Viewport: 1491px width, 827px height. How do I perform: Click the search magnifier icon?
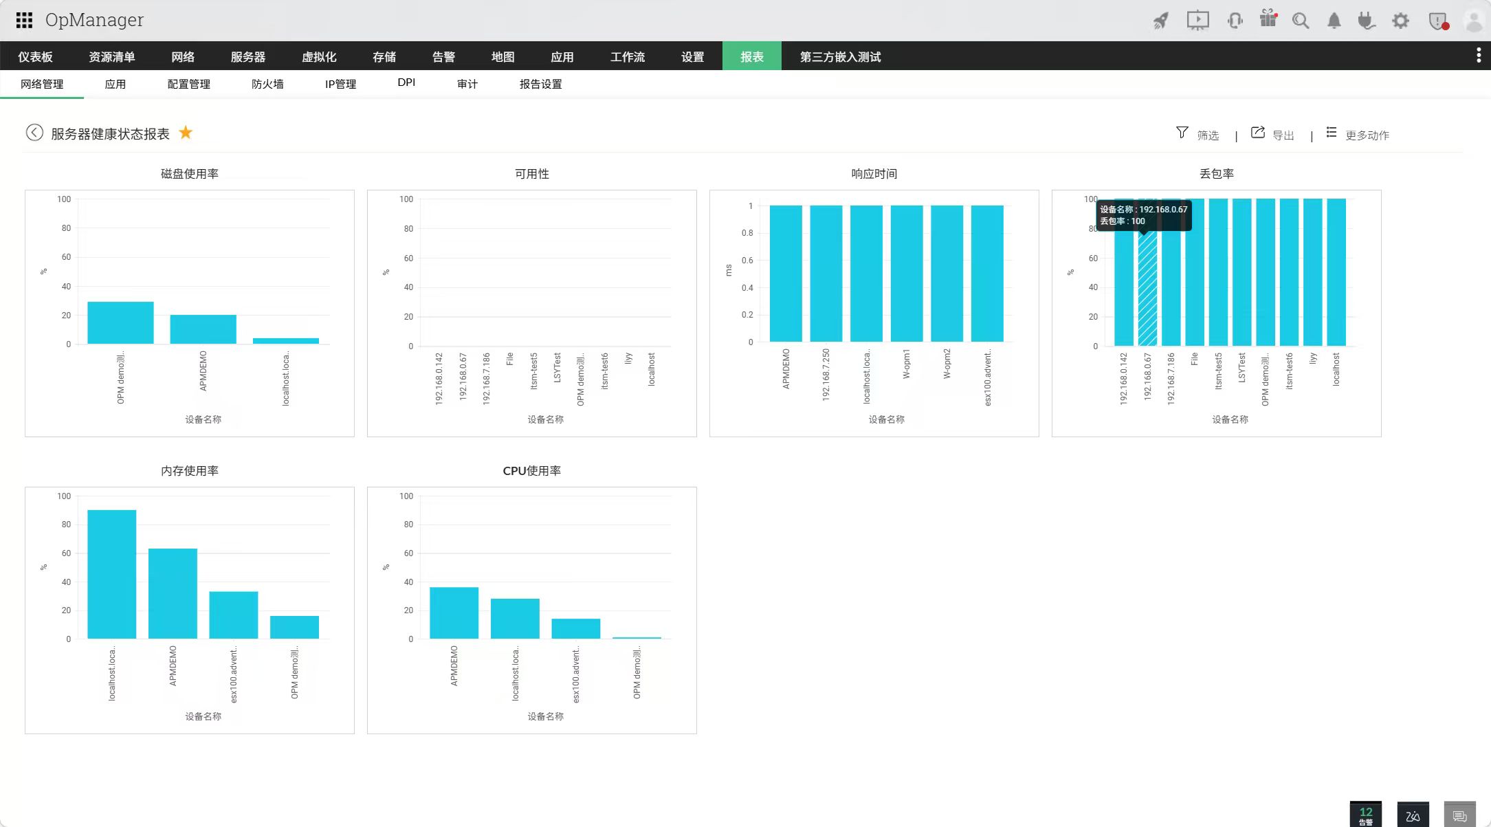(1300, 21)
